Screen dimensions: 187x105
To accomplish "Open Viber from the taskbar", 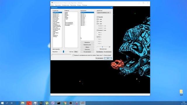I will coord(53,103).
